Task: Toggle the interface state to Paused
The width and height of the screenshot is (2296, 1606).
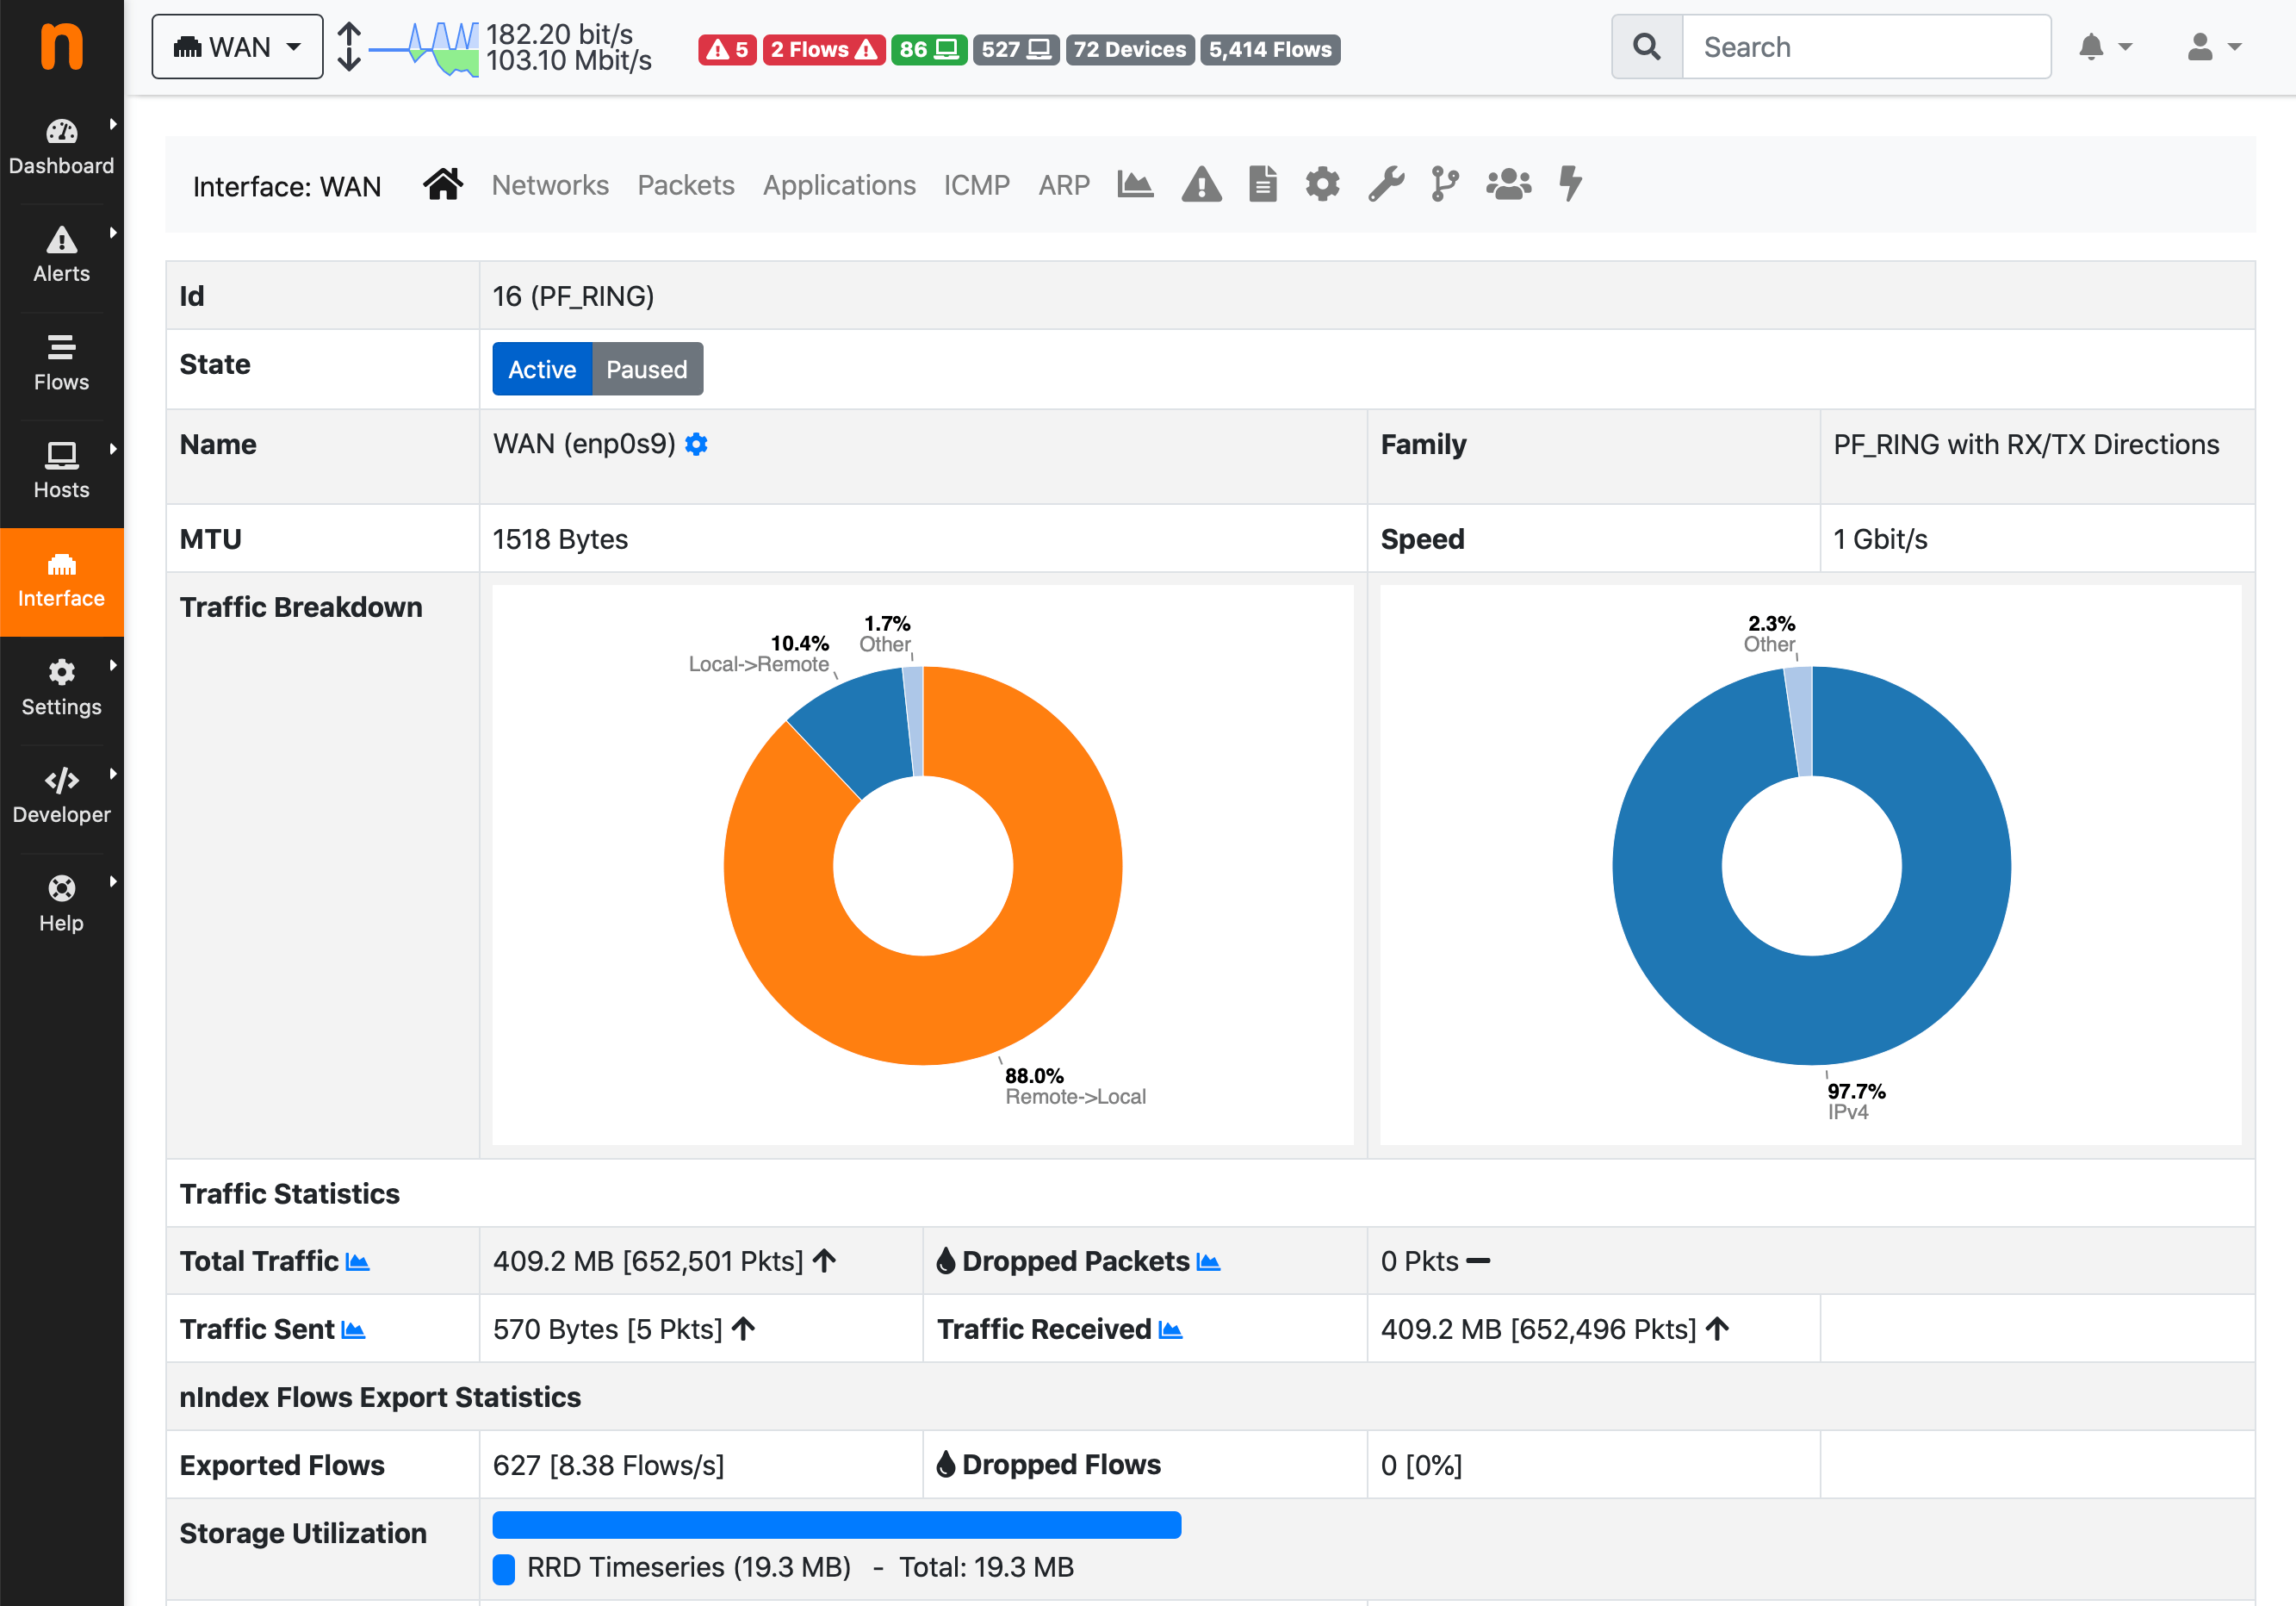Action: [646, 369]
